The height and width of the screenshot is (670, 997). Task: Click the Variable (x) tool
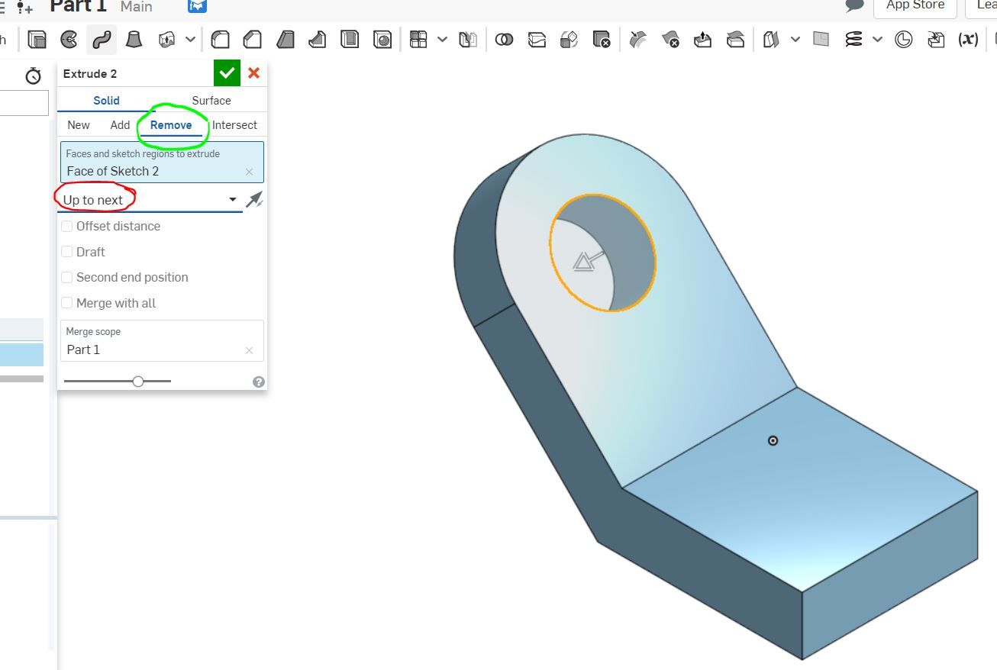click(968, 39)
